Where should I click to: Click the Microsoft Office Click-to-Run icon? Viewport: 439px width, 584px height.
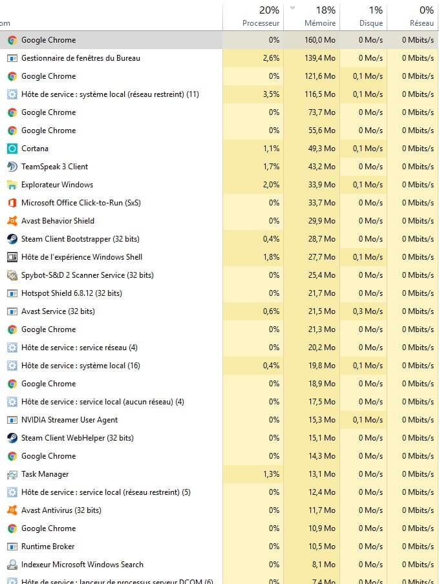tap(12, 203)
